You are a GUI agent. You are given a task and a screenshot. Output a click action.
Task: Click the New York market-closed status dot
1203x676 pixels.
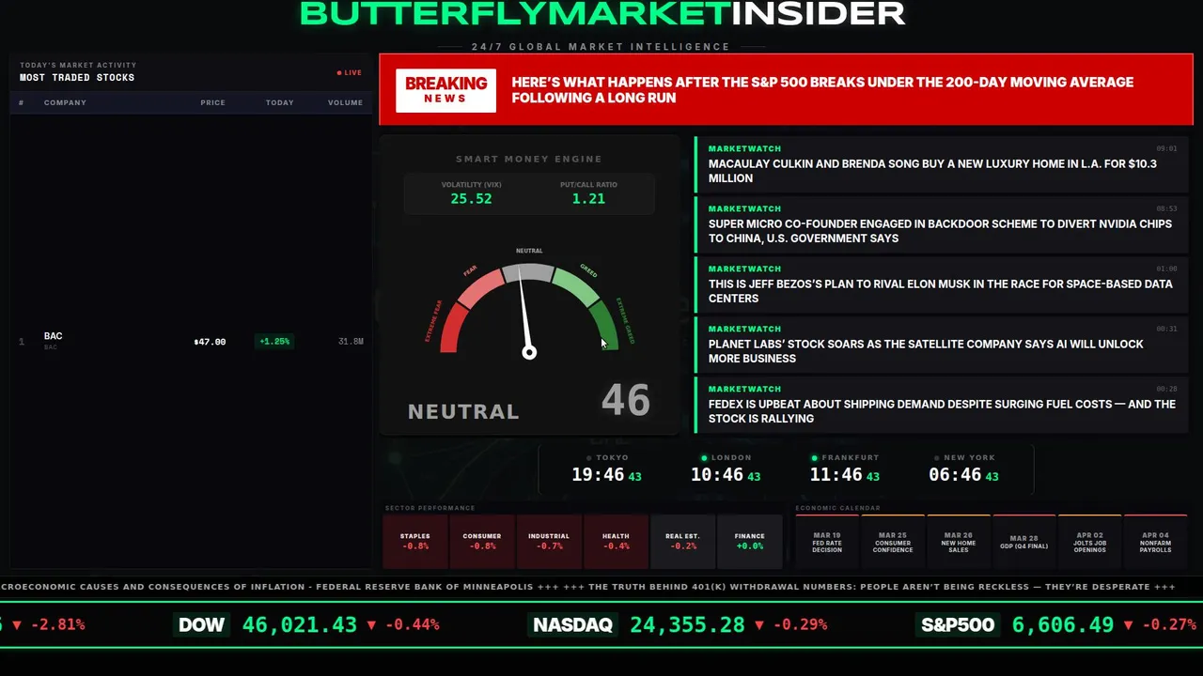point(936,458)
